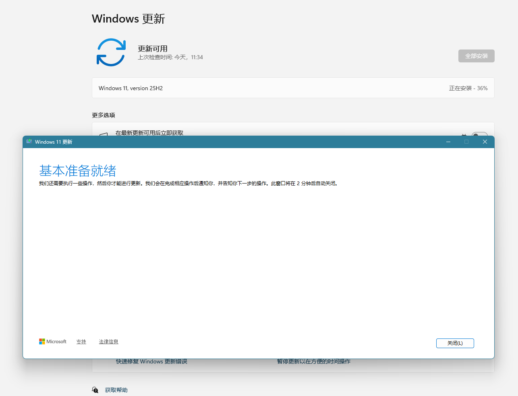Click the Windows 更新 page title

pyautogui.click(x=128, y=19)
